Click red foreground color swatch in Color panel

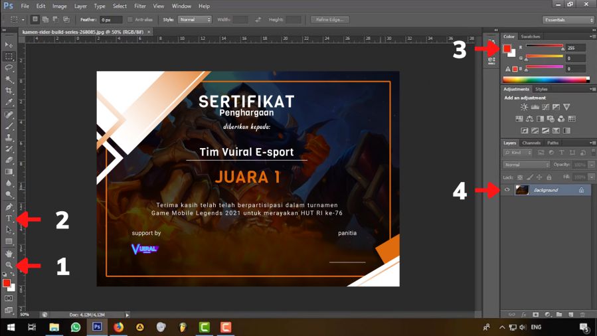coord(507,48)
